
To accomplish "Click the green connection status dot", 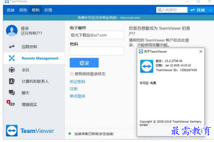I will pyautogui.click(x=70, y=134).
